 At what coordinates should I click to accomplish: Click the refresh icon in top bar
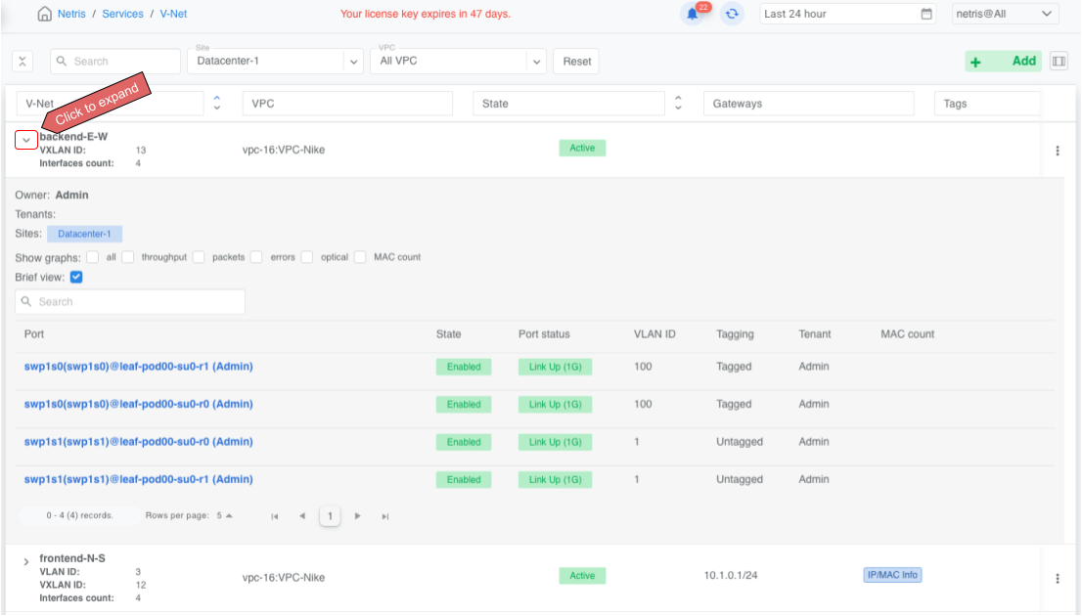[x=732, y=14]
